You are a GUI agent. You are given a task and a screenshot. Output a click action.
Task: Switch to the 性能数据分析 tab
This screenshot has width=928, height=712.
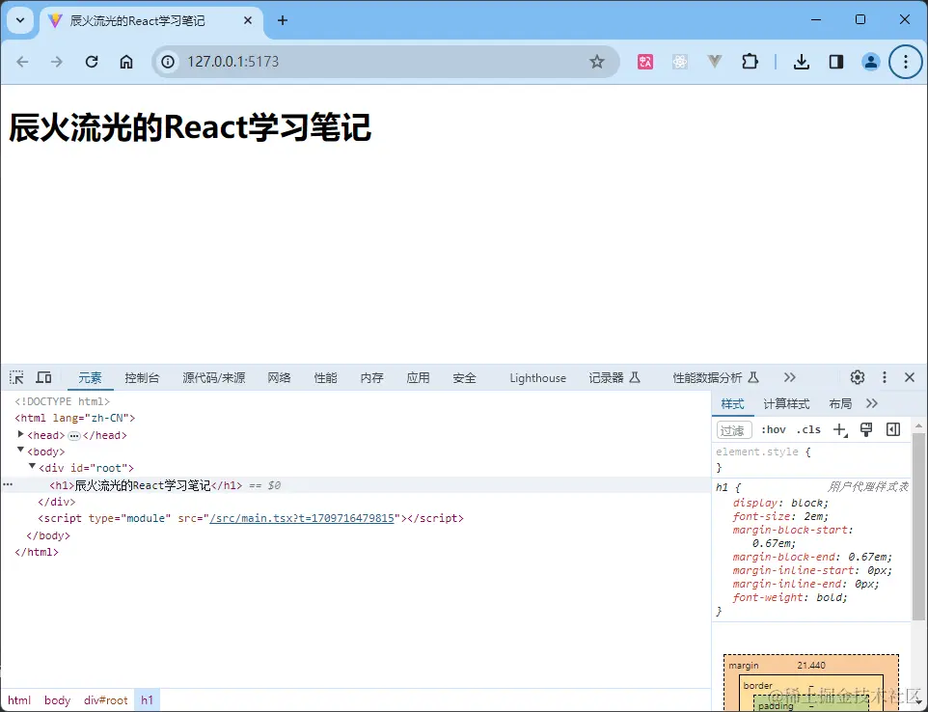(x=716, y=377)
